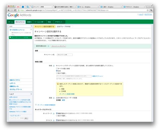
Task: Open the 料金 menu dropdown
Action: (x=50, y=22)
